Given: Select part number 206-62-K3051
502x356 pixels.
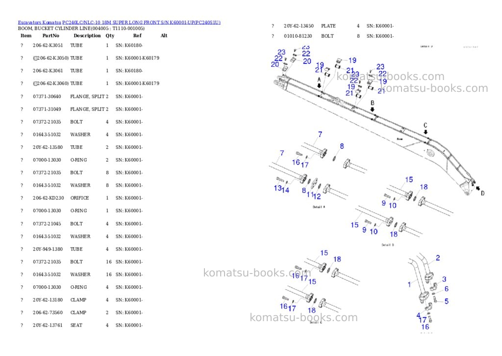Looking at the screenshot, I should (48, 46).
